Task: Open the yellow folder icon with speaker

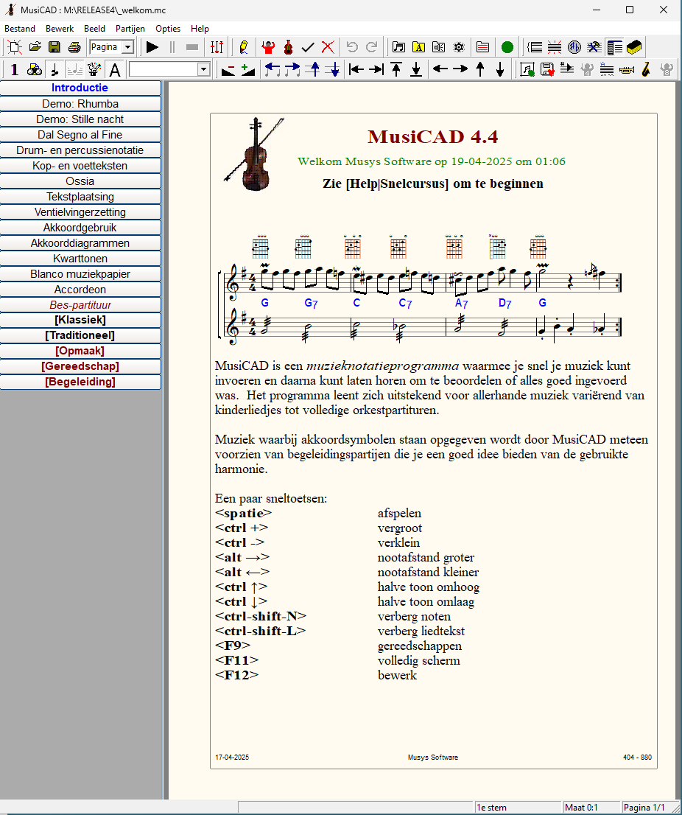Action: (x=438, y=47)
